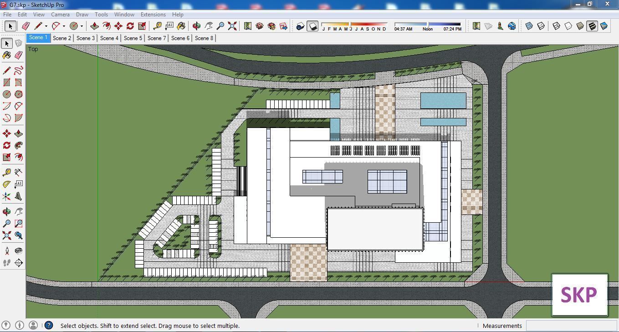Select the Eraser tool in top toolbar
This screenshot has height=332, width=619.
pyautogui.click(x=26, y=26)
